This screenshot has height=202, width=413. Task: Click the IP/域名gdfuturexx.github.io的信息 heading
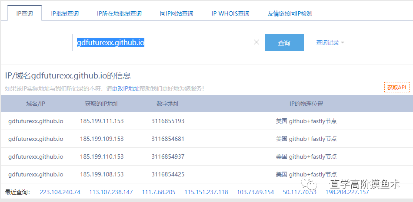(x=68, y=76)
